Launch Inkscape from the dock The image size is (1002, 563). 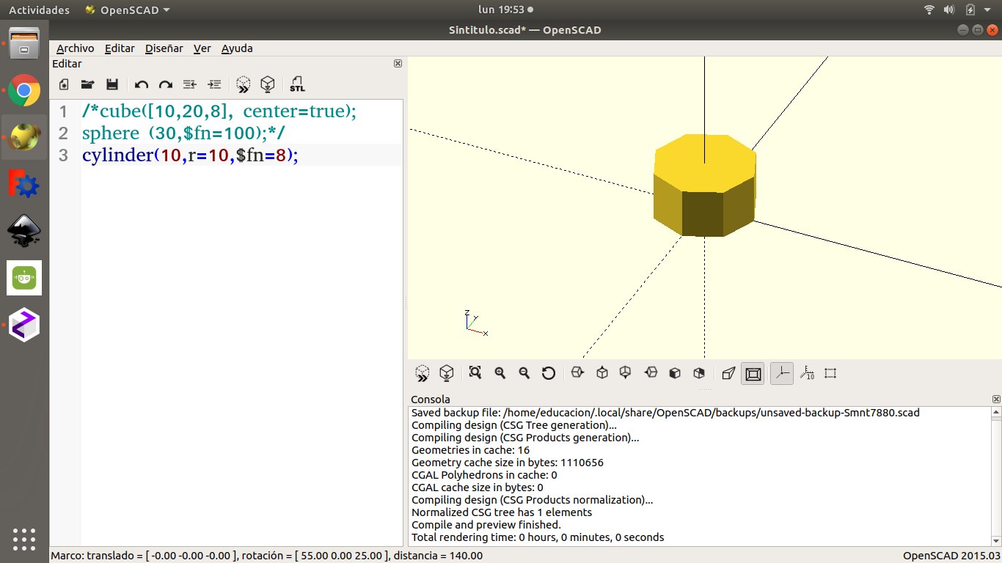[24, 231]
